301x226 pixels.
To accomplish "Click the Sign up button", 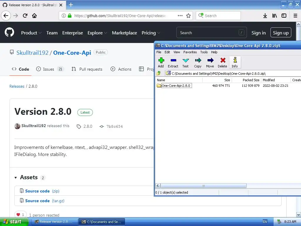I will click(x=281, y=32).
